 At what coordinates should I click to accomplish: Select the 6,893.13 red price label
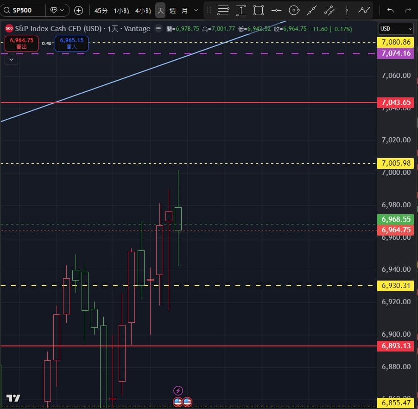396,346
